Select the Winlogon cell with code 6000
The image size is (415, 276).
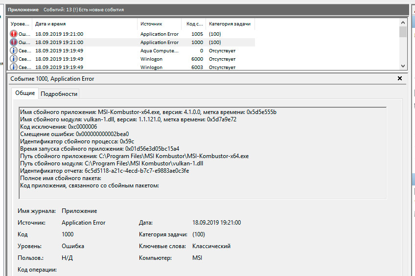click(x=151, y=59)
